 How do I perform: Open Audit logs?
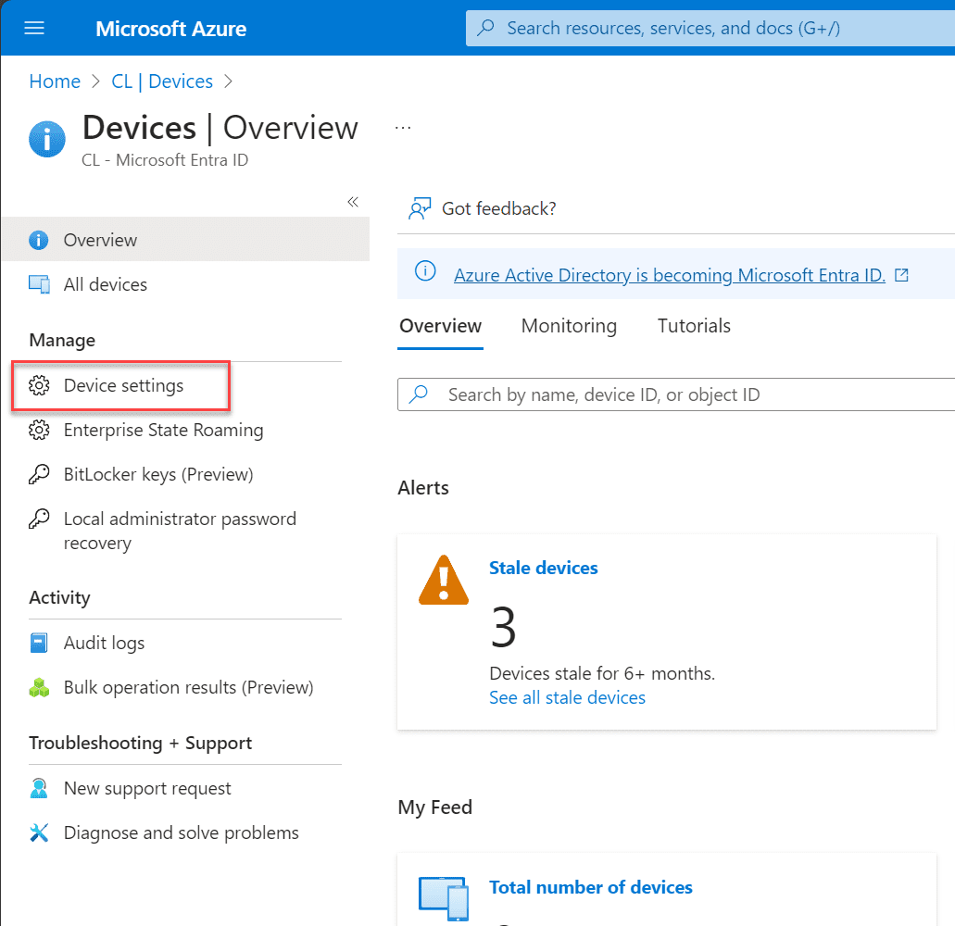pos(104,643)
